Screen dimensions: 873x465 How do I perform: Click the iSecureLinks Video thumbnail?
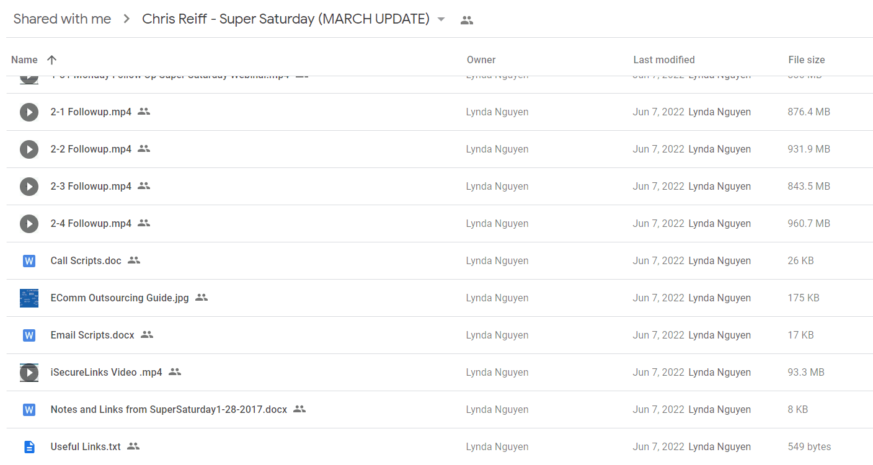click(29, 373)
